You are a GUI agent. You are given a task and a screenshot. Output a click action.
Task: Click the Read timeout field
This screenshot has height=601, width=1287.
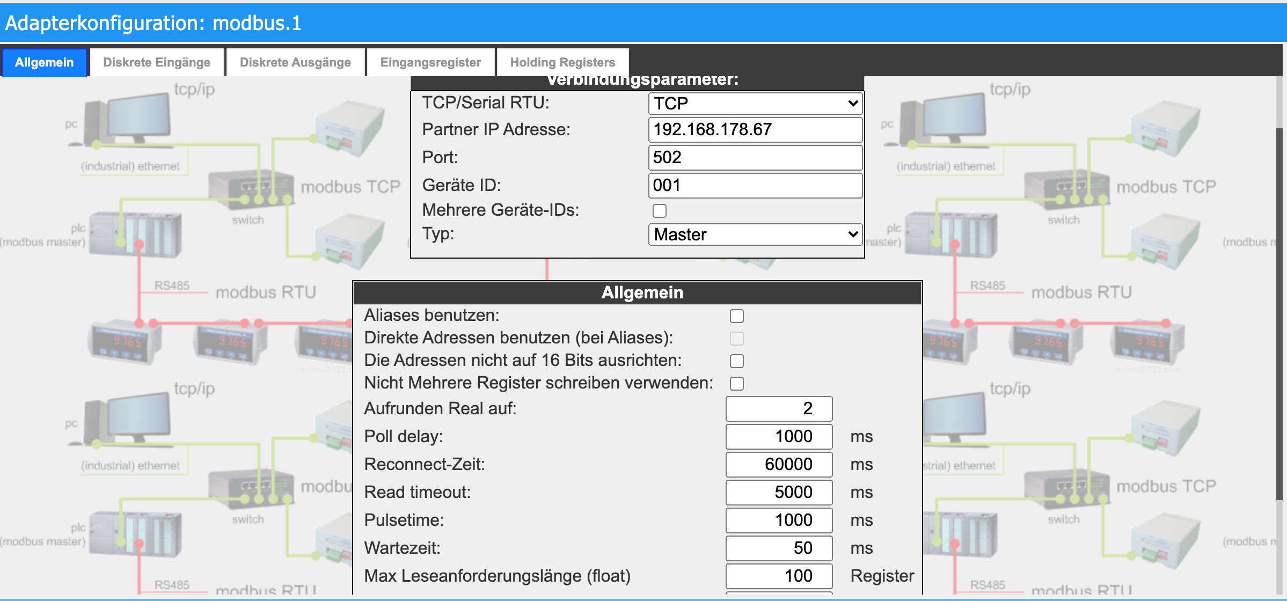[778, 492]
